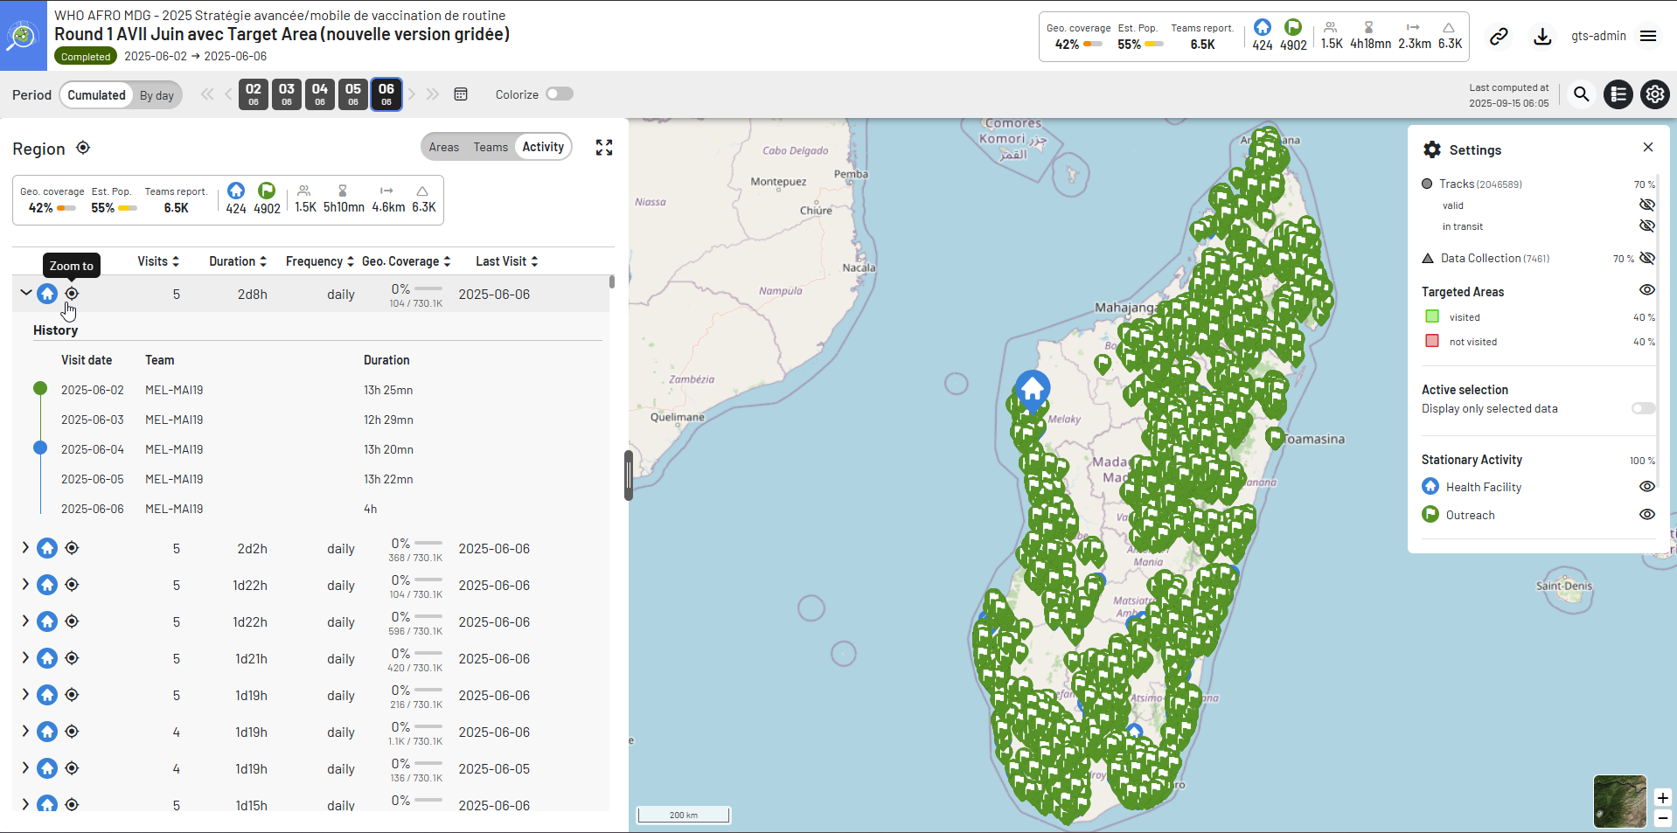
Task: Click the large blue facility marker on map
Action: (x=1033, y=391)
